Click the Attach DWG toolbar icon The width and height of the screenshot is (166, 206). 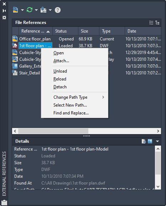tap(15, 10)
